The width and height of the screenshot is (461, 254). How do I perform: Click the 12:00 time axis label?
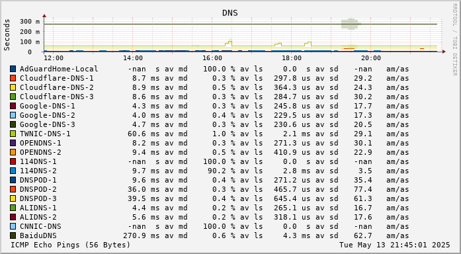pos(53,58)
